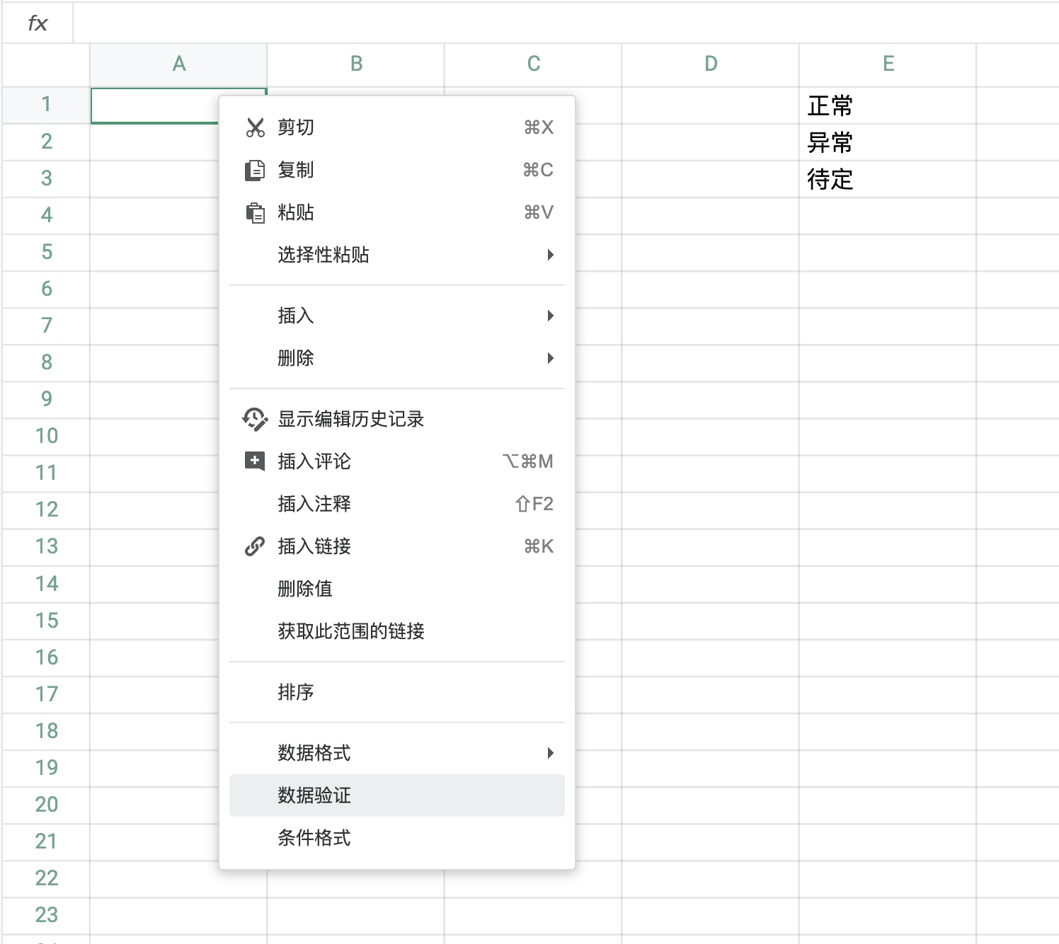1059x944 pixels.
Task: Select 获取此范围的链接 menu entry
Action: coord(397,631)
